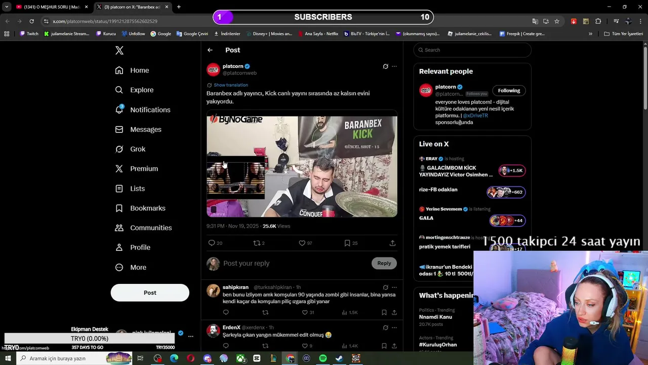Viewport: 648px width, 365px height.
Task: Open Lists in the sidebar
Action: point(130,189)
